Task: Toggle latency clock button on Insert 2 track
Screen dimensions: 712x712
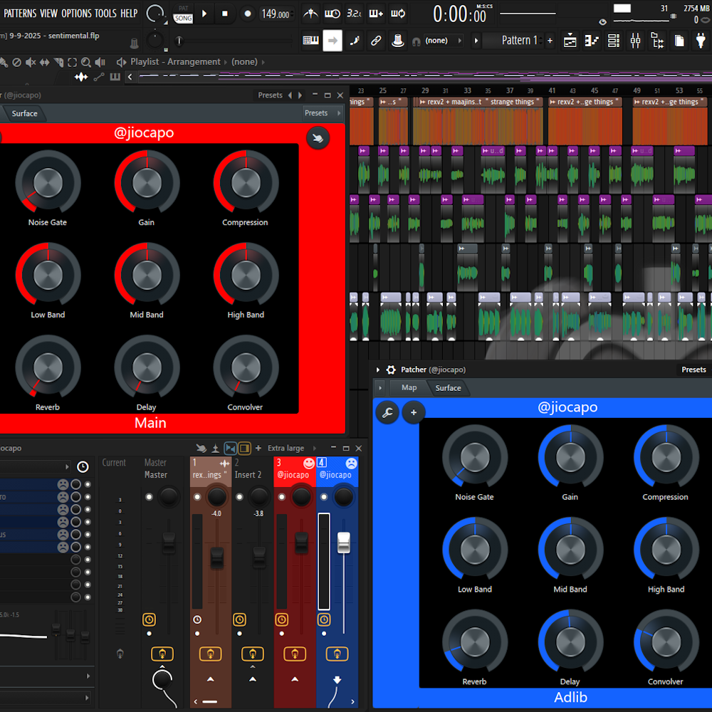Action: point(239,619)
